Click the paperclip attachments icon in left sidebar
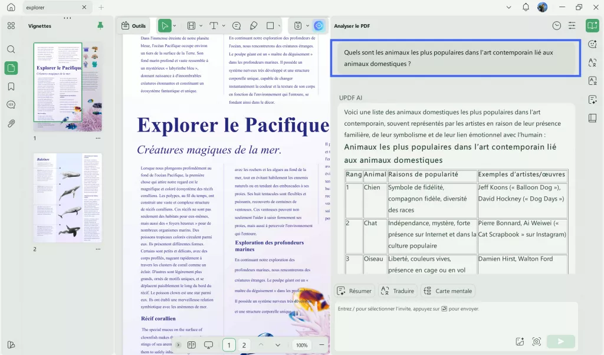604x355 pixels. (11, 123)
